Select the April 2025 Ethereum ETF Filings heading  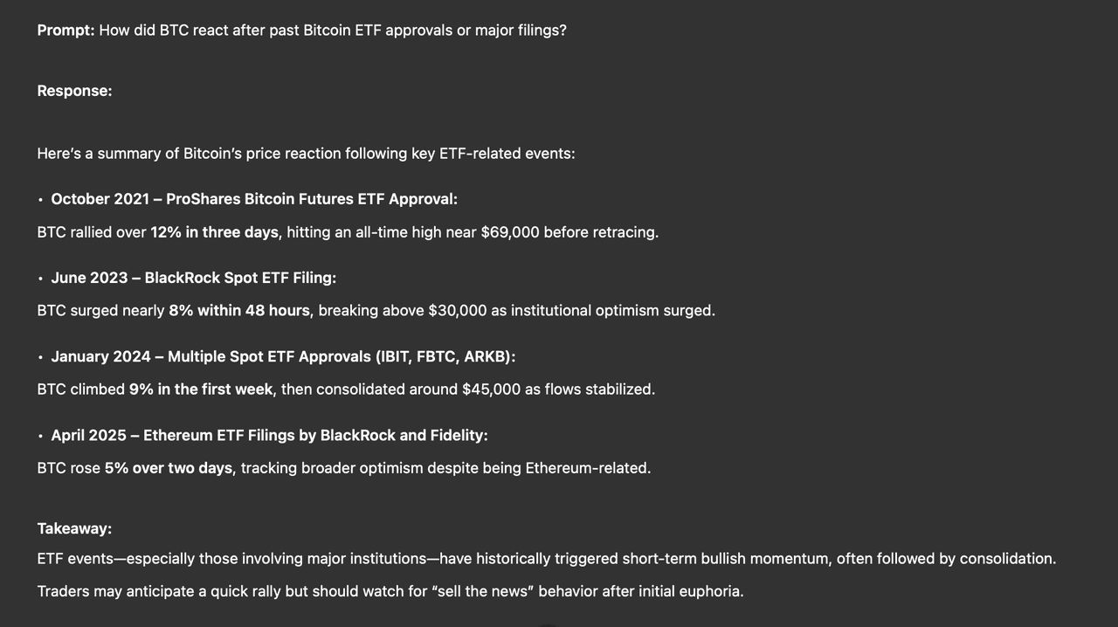click(269, 436)
